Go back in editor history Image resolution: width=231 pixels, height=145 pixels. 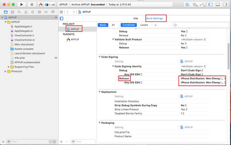coord(68,12)
